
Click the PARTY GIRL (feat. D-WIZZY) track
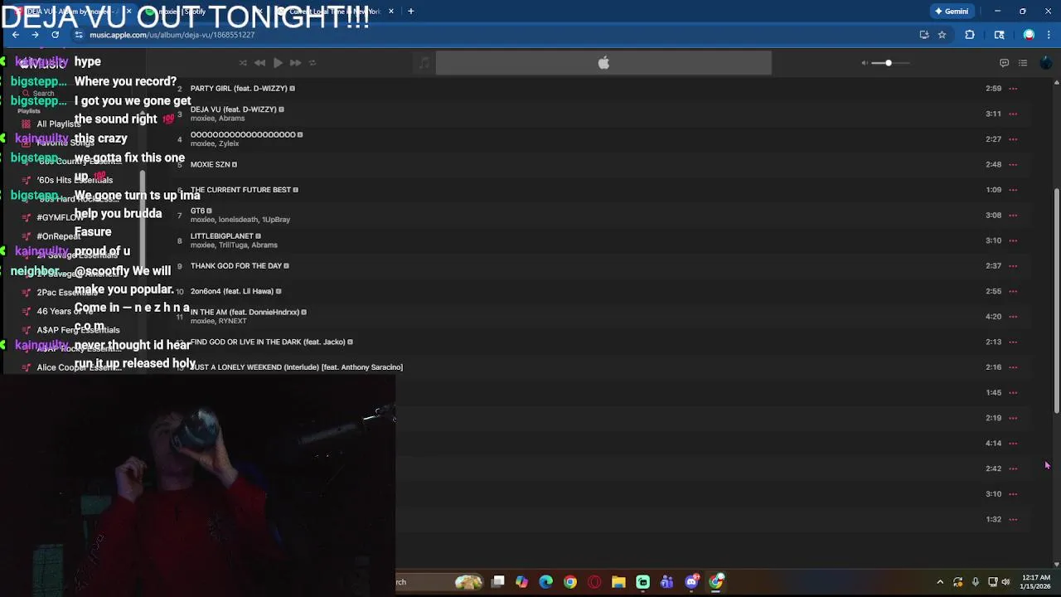[x=239, y=88]
